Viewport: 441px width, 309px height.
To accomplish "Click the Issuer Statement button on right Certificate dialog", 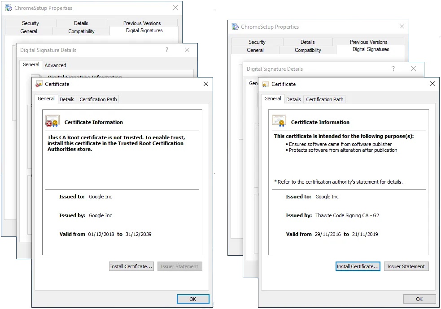I will pyautogui.click(x=406, y=266).
